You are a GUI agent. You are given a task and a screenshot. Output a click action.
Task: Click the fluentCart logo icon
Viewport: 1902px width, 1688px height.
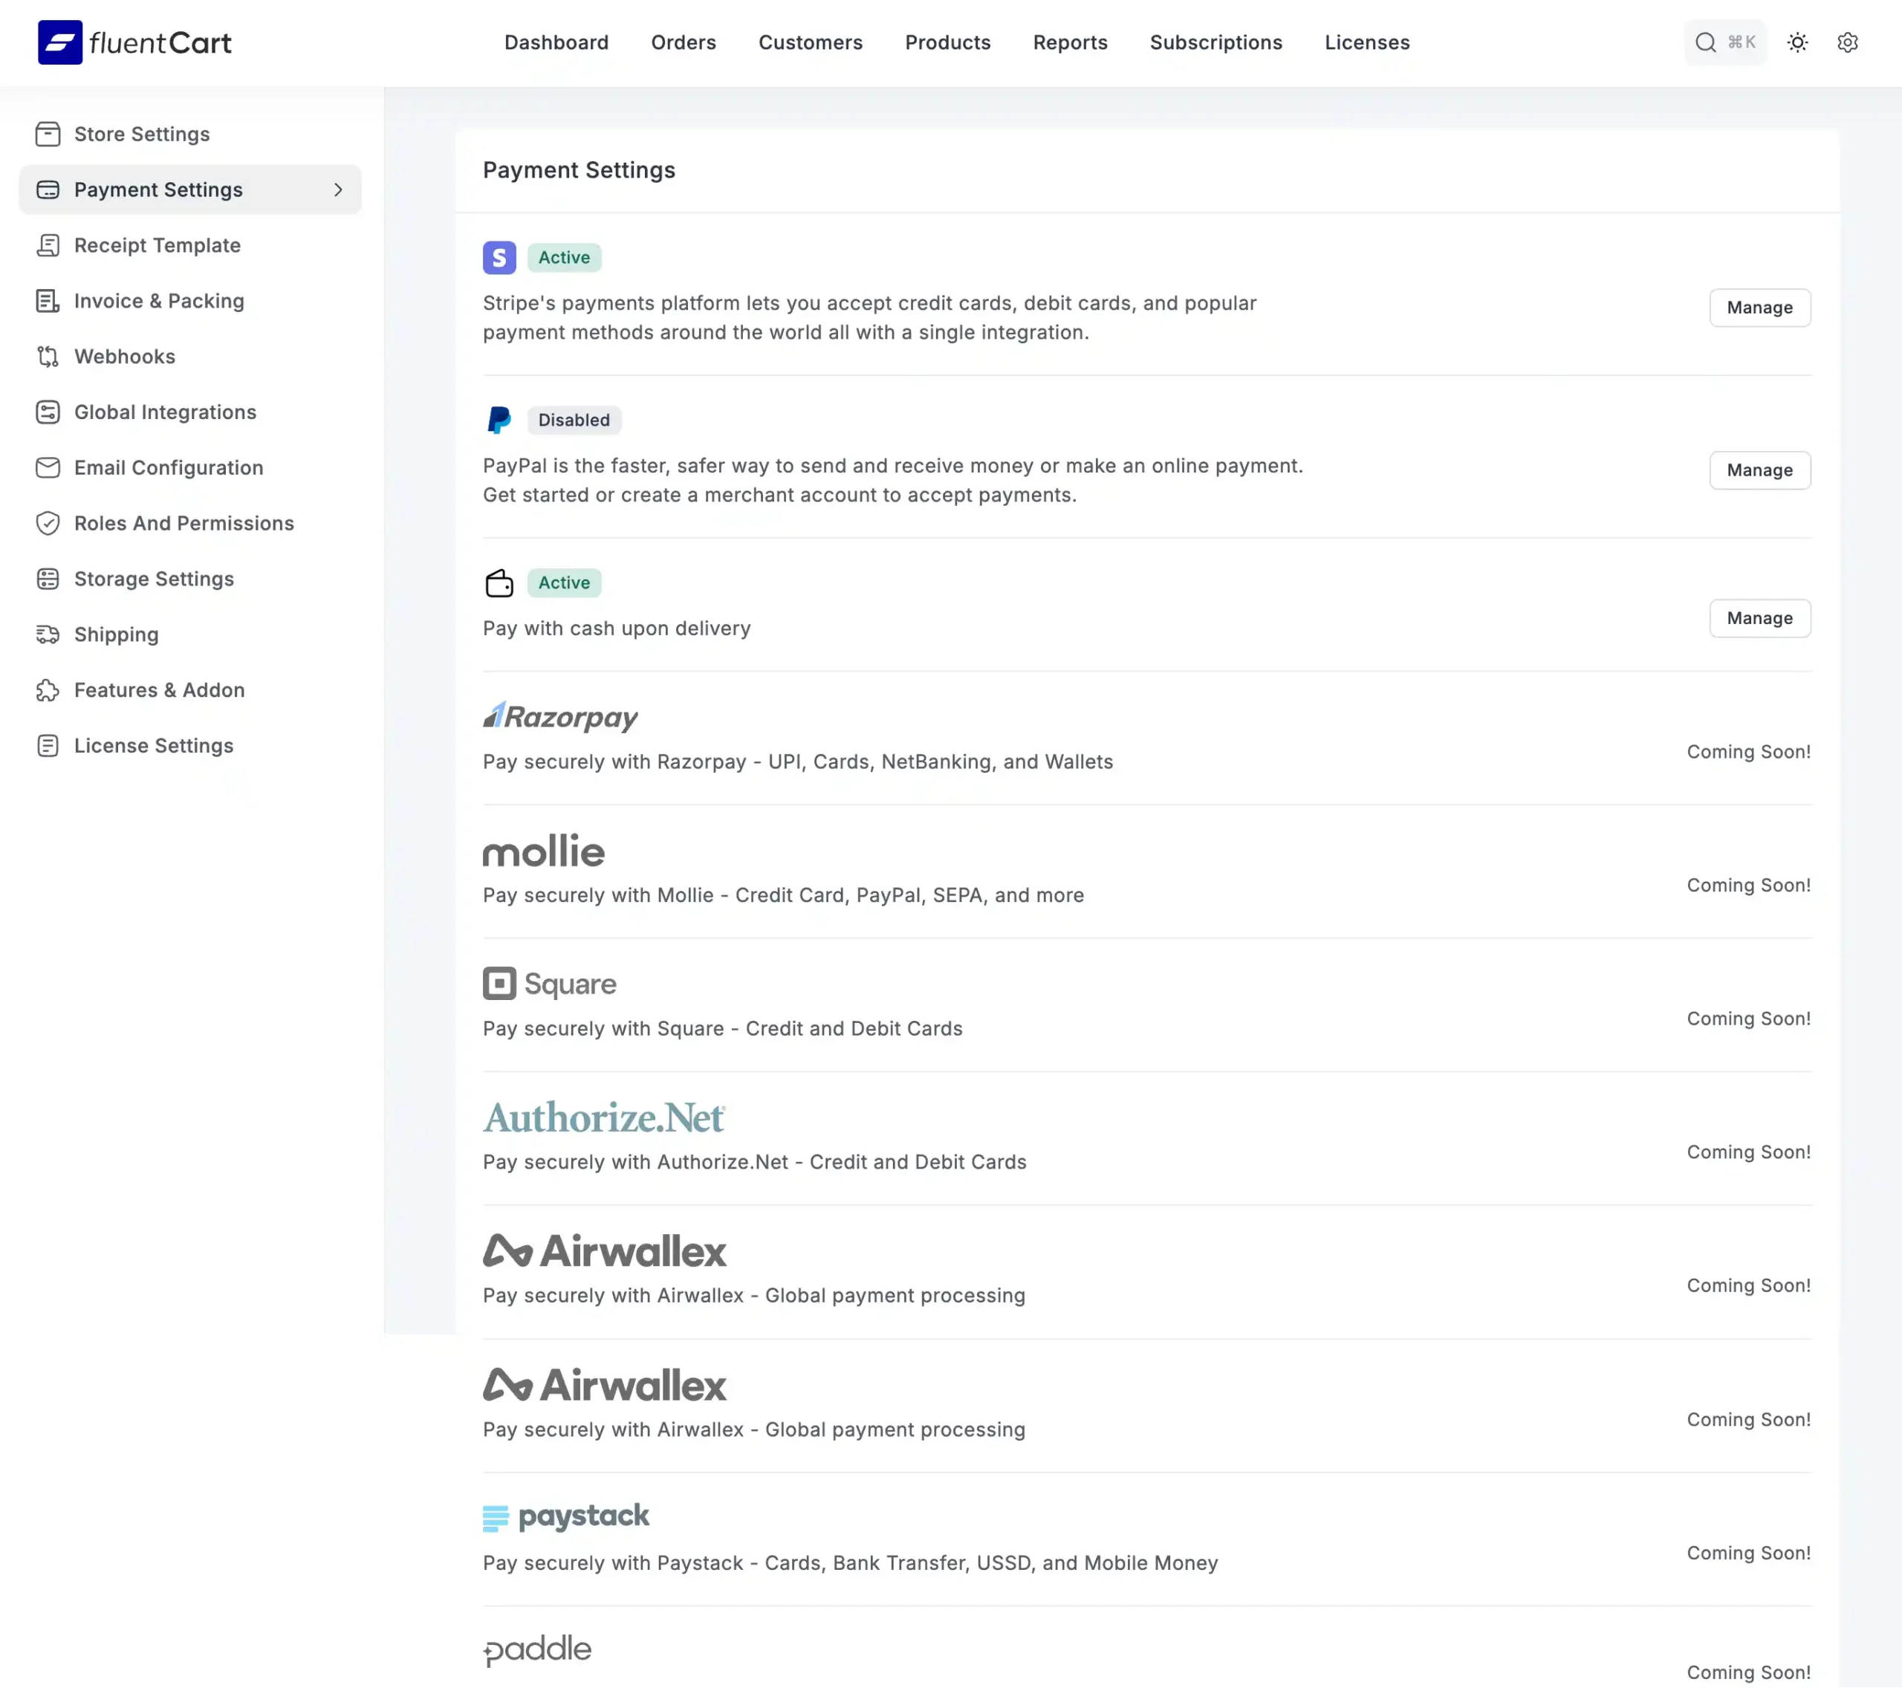pos(59,42)
